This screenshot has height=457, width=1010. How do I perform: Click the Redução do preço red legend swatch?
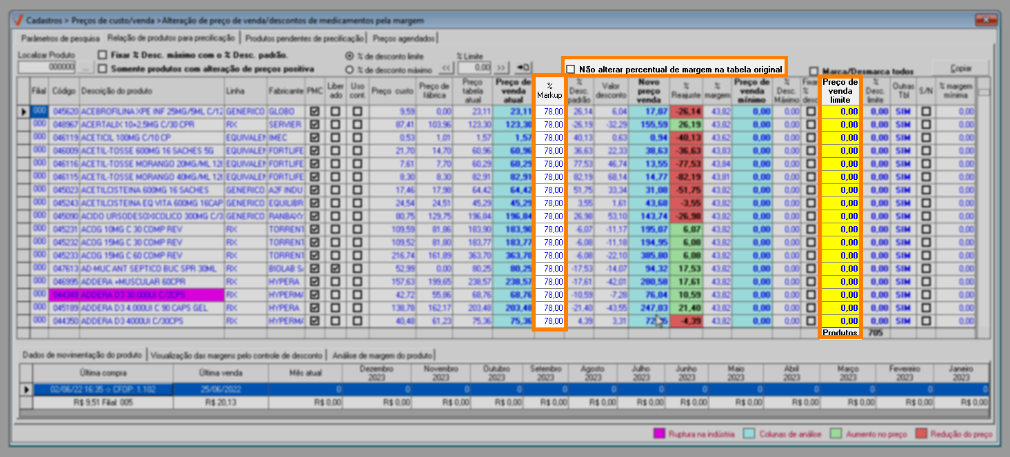coord(921,434)
